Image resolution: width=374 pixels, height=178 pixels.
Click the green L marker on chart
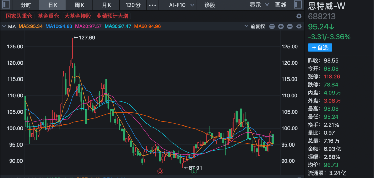pyautogui.click(x=194, y=171)
